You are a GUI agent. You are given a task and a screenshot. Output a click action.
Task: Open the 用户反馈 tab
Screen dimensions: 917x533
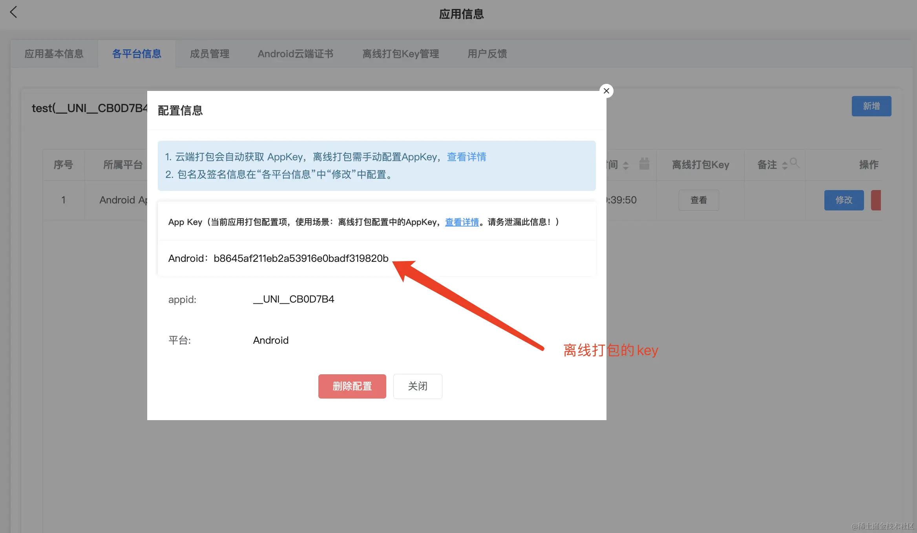487,54
